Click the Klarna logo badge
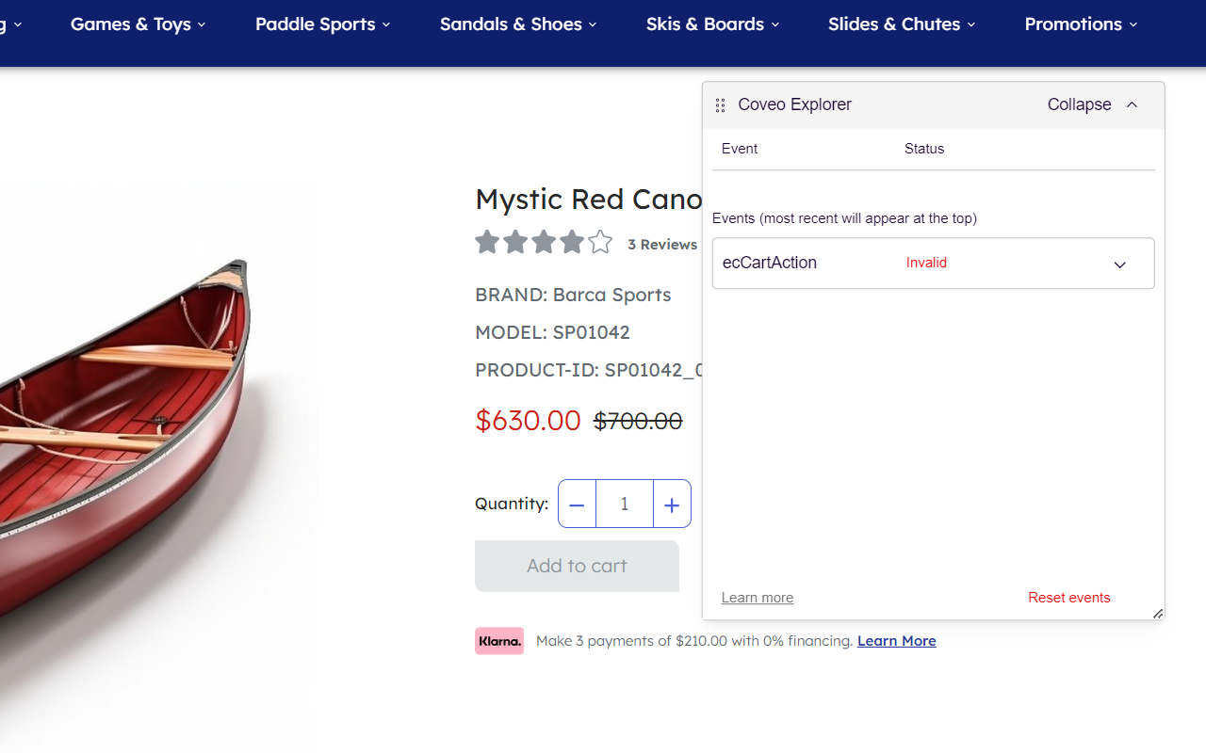 499,641
